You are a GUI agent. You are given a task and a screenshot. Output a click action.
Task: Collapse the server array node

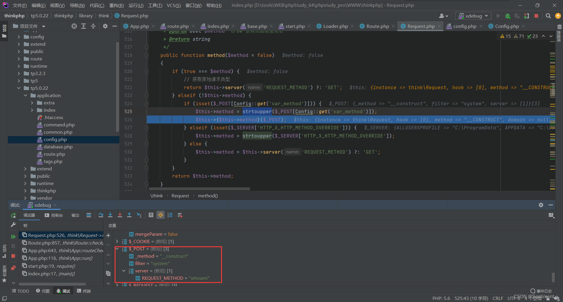[x=124, y=271]
